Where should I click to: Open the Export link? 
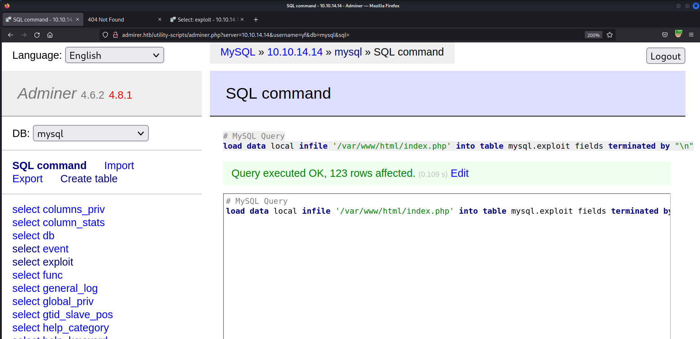[x=27, y=179]
